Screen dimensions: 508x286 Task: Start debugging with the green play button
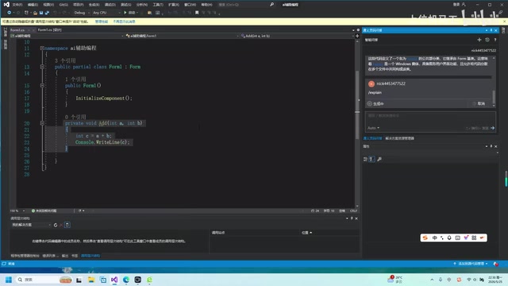tap(125, 13)
